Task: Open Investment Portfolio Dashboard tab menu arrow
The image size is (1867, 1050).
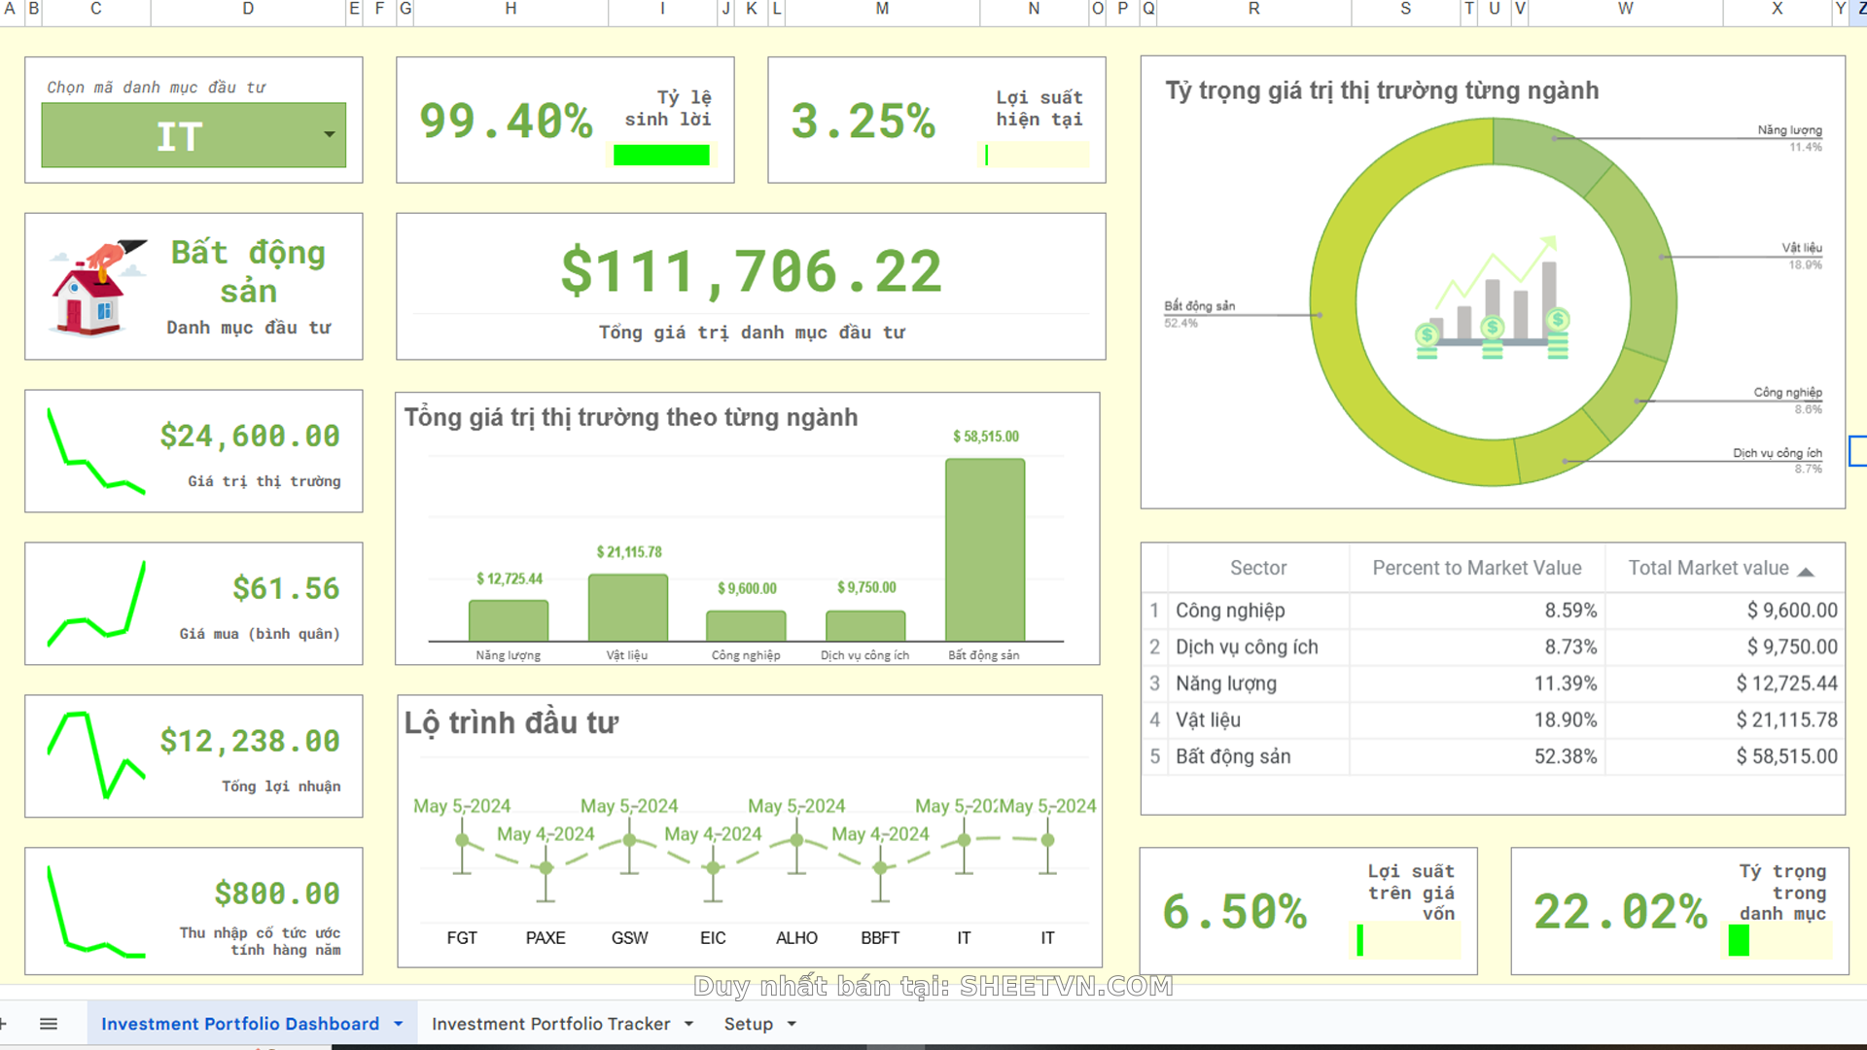Action: [x=399, y=1024]
